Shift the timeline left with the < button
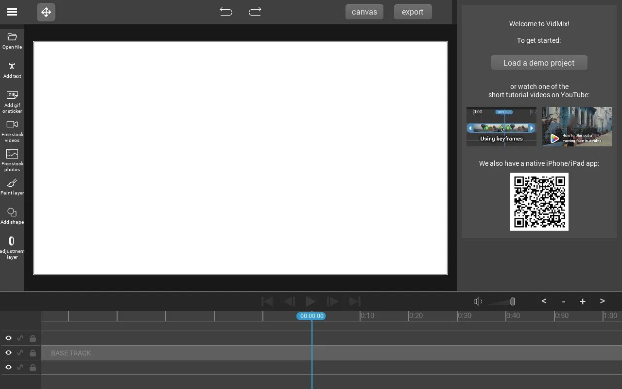The width and height of the screenshot is (622, 389). 544,301
